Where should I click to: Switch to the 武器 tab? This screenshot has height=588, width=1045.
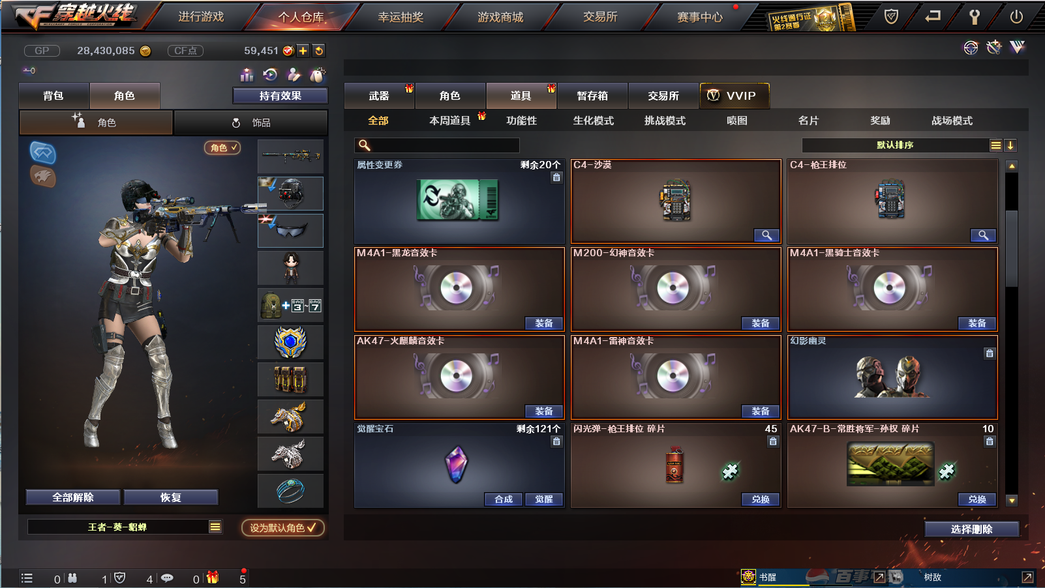[379, 96]
